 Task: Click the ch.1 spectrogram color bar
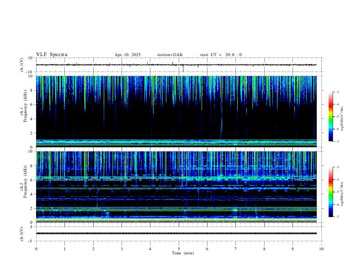coord(330,117)
